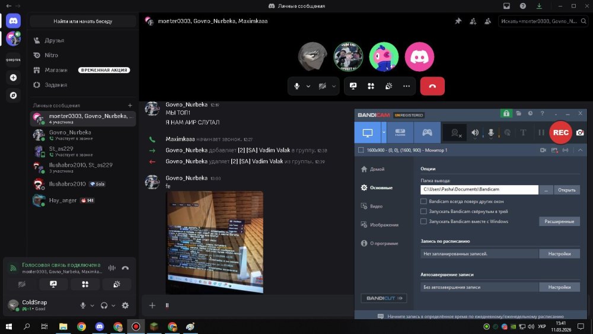
Task: Disconnect voice from the sidebar panel
Action: point(125,268)
